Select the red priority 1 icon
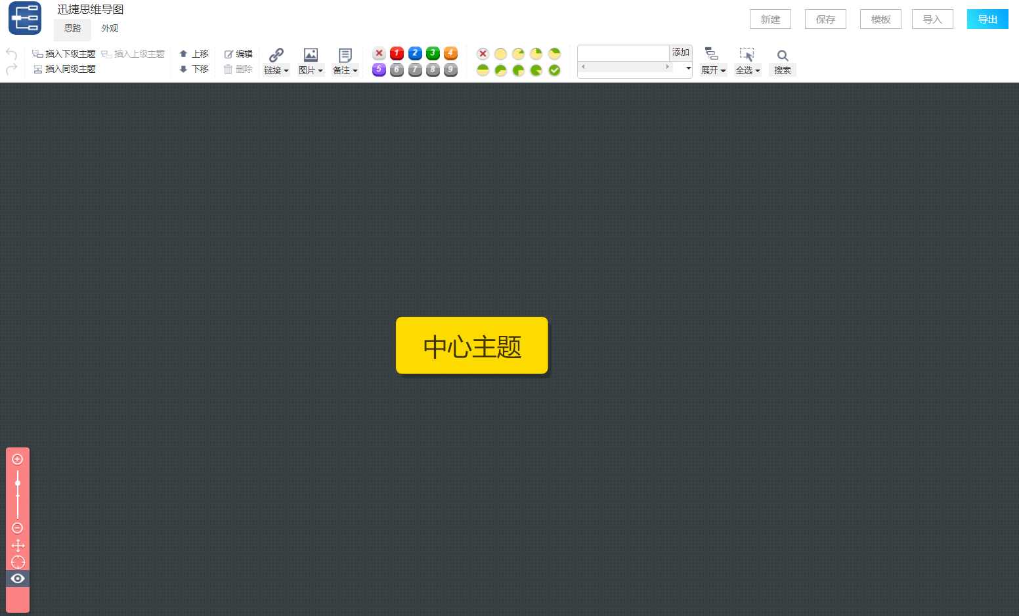The image size is (1019, 616). tap(397, 53)
